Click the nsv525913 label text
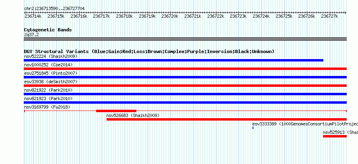The width and height of the screenshot is (358, 164). point(340,132)
